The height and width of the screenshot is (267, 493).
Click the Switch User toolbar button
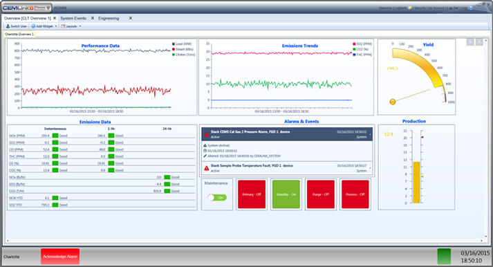pos(17,26)
